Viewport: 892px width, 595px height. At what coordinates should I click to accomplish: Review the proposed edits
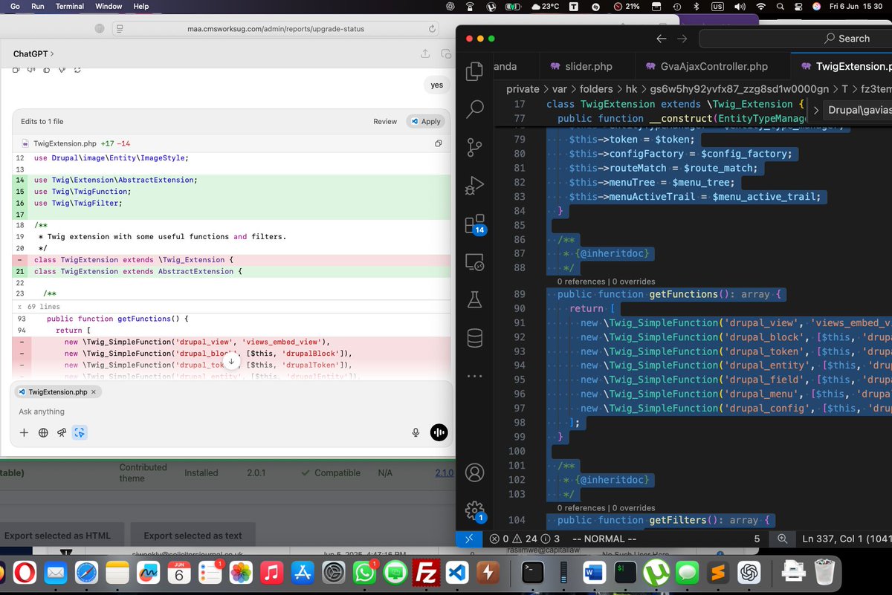point(385,121)
